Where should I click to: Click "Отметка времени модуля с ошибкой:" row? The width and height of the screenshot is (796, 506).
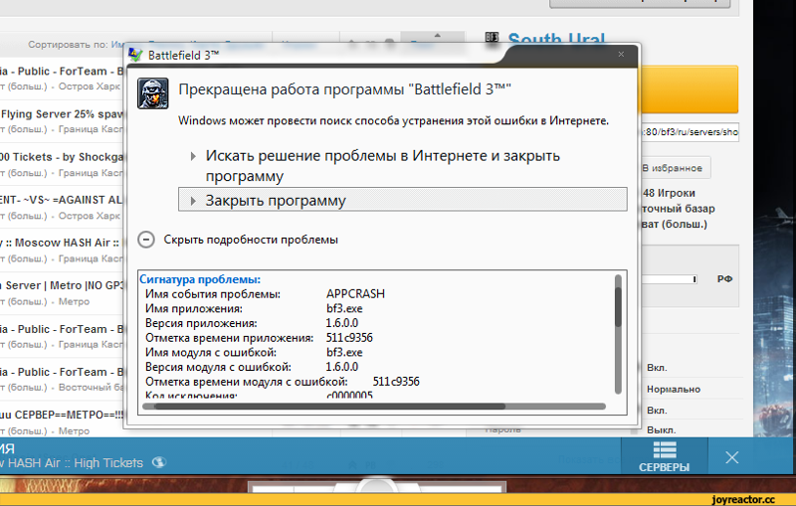point(283,382)
